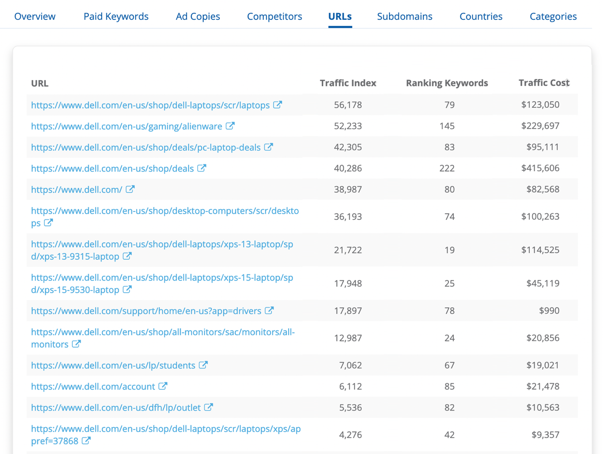Select traffic cost value $10,563
Viewport: 605px width, 454px height.
543,407
